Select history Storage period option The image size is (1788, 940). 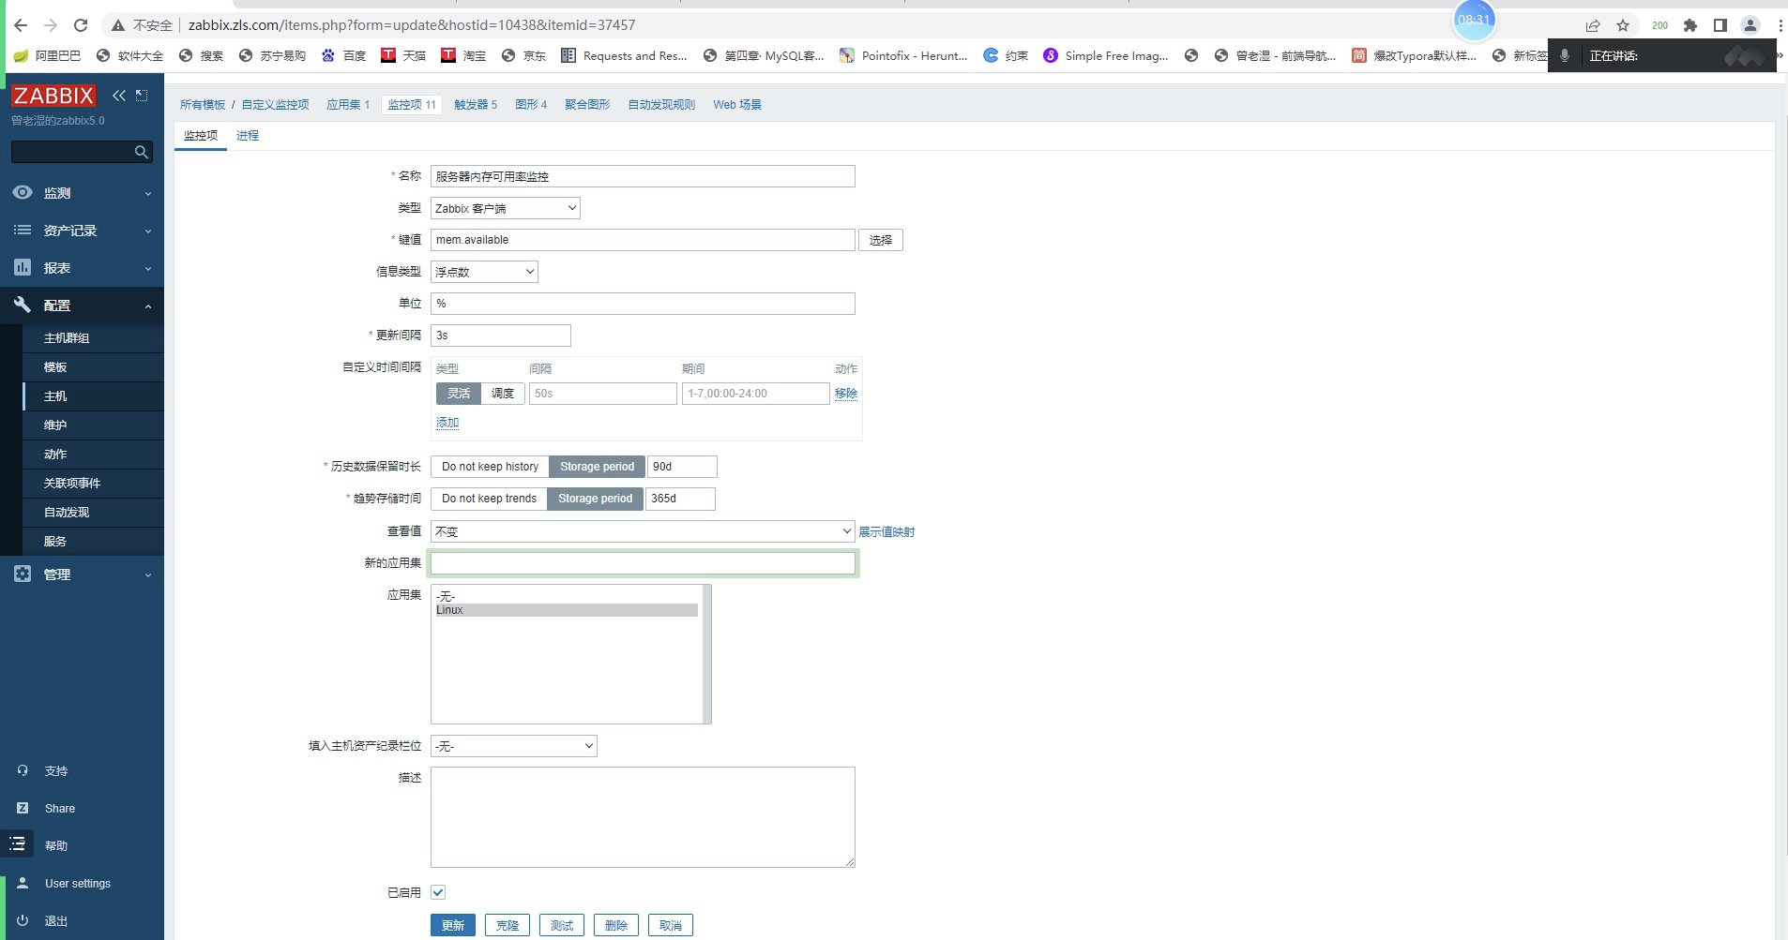pyautogui.click(x=598, y=467)
